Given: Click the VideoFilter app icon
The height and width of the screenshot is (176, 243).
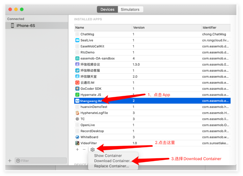Looking at the screenshot, I should click(77, 143).
